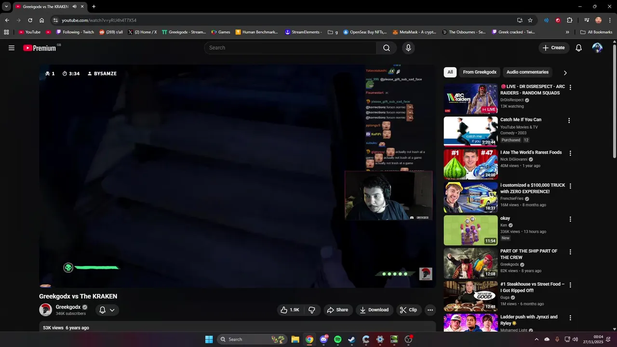
Task: Open the 'Following - Twitch' bookmark
Action: 75,32
